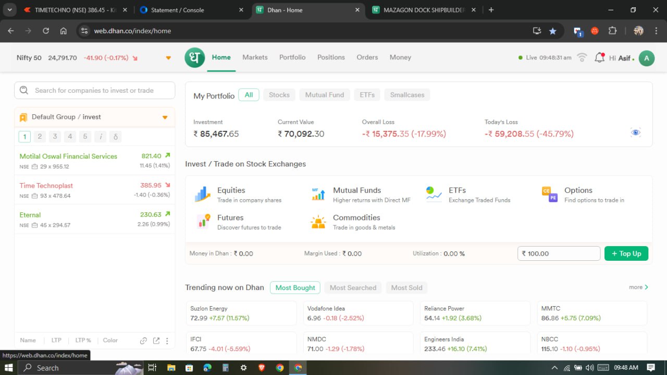Viewport: 667px width, 375px height.
Task: Click the browser home button
Action: pos(63,31)
